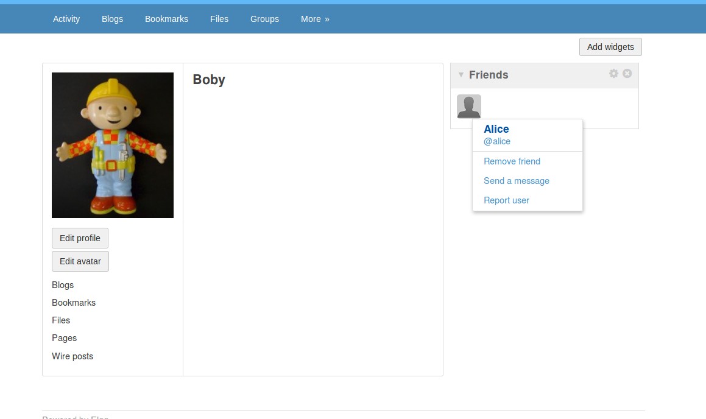Open Groups in the top navigation
Screen dimensions: 706x419
[265, 19]
